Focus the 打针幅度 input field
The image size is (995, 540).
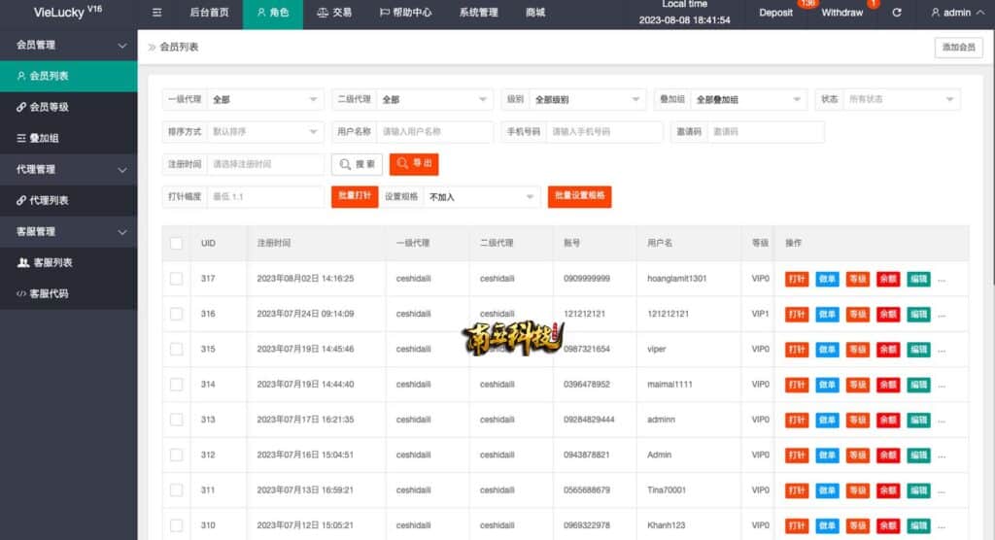pos(265,197)
